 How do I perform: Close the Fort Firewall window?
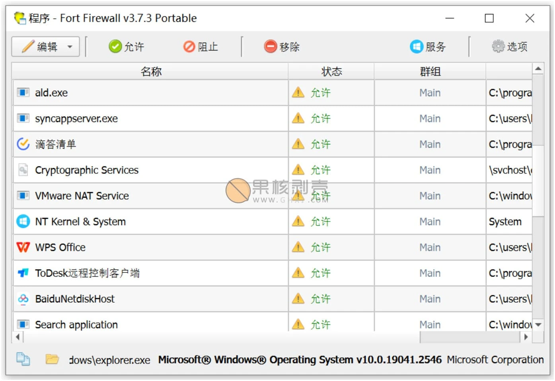[x=530, y=18]
